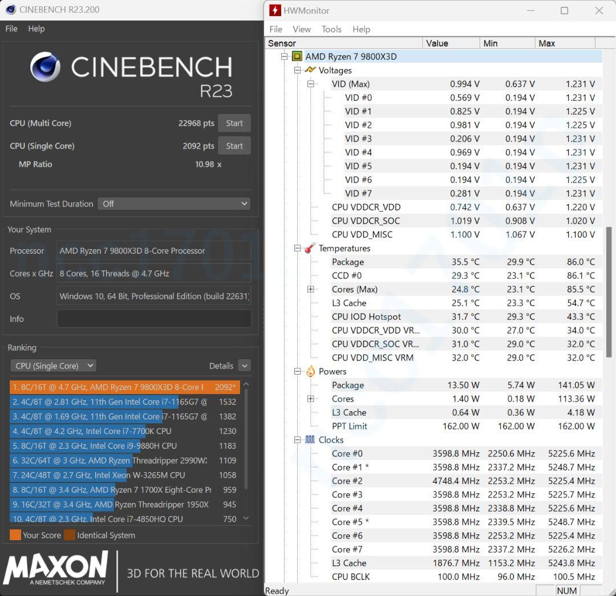Expand the Cores (Max) temperature group
Viewport: 616px width, 596px height.
pos(311,289)
